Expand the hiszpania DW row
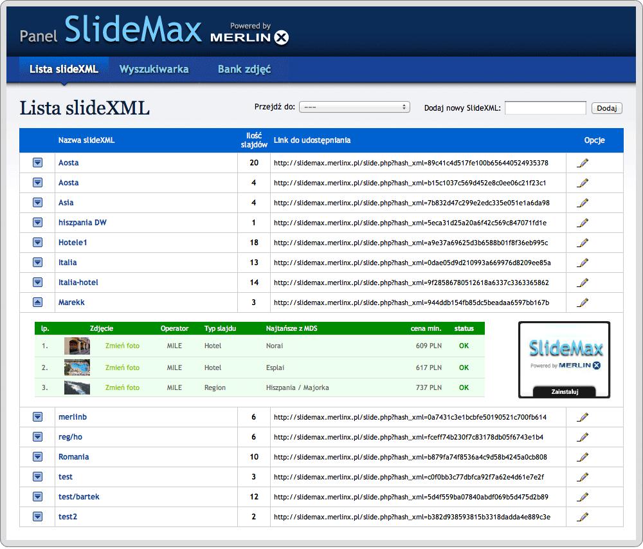Viewport: 643px width, 549px height. pyautogui.click(x=37, y=223)
